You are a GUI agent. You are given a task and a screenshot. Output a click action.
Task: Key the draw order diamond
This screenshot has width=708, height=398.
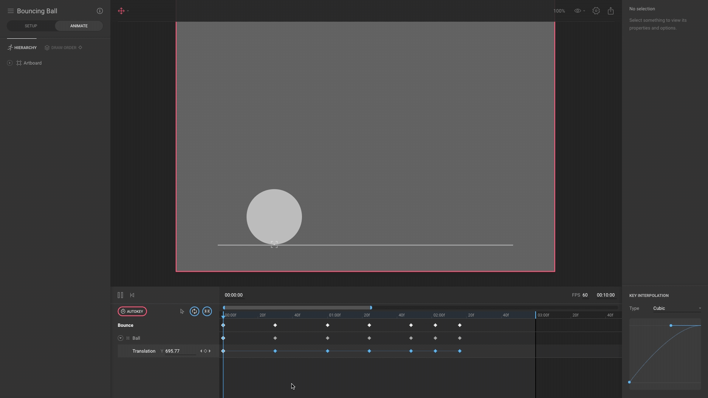click(80, 47)
